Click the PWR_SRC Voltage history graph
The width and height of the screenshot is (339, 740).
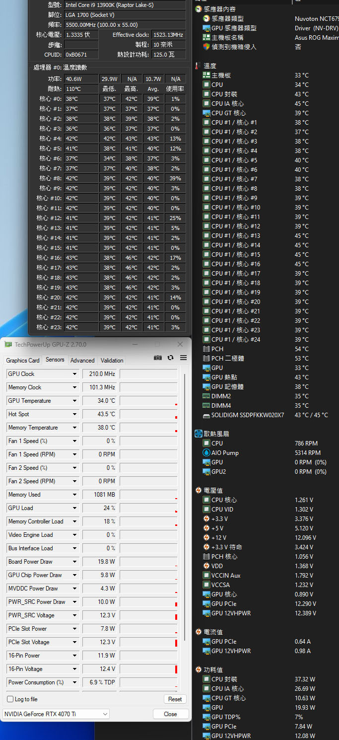[148, 615]
